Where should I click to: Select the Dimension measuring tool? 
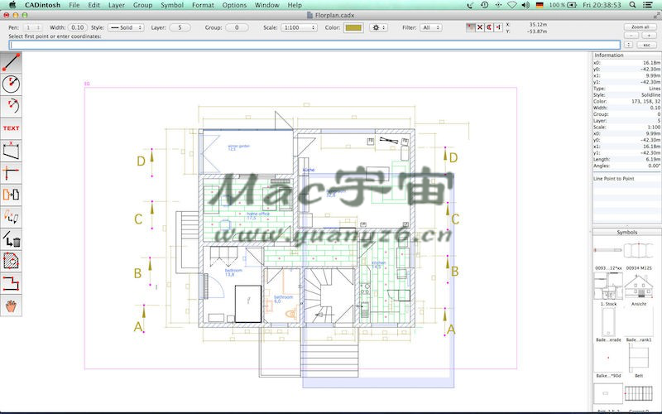coord(11,151)
